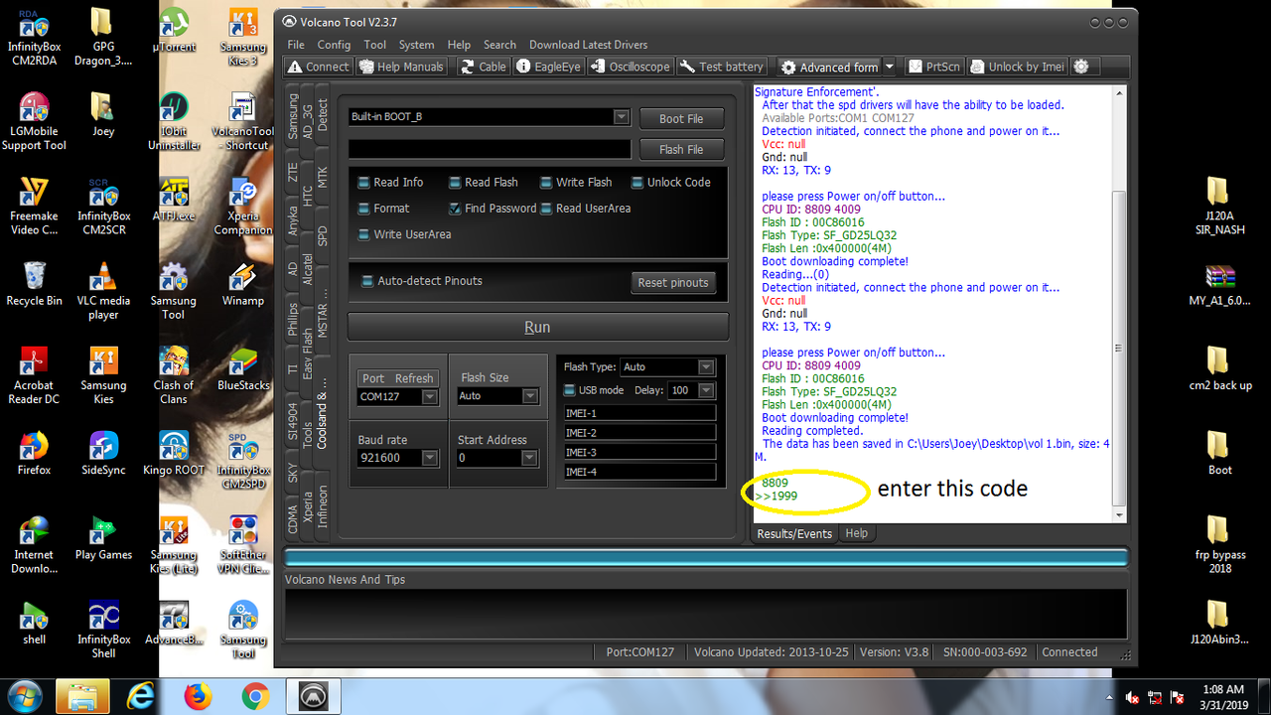Open Kingo ROOT desktop shortcut

point(174,453)
